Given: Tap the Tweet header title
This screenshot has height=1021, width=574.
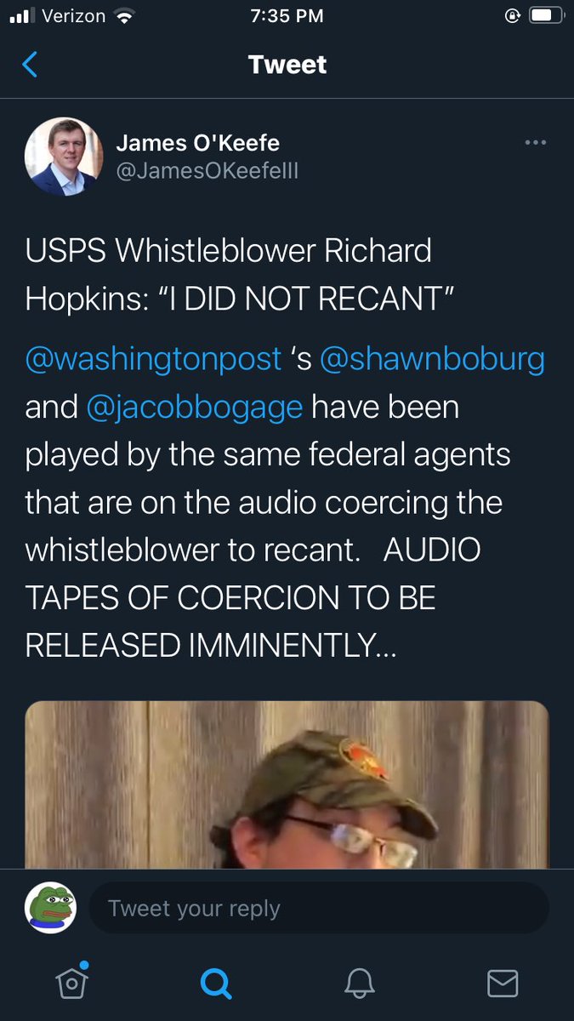Looking at the screenshot, I should tap(287, 65).
